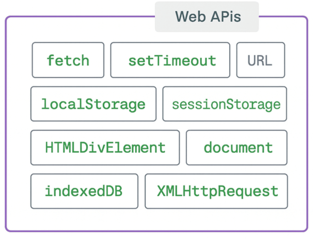Select the HTMLDivElement box

click(105, 148)
